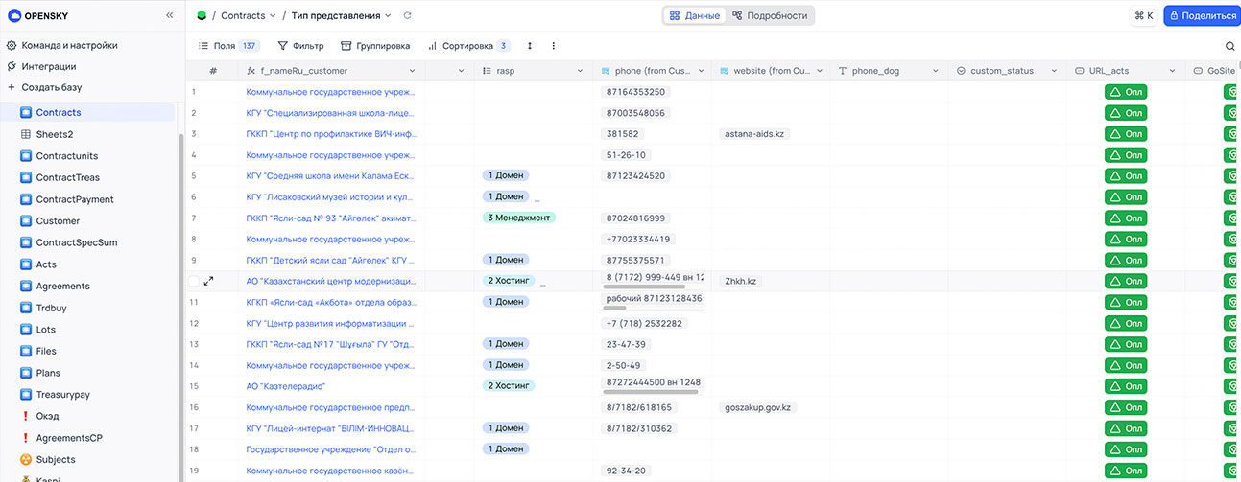The height and width of the screenshot is (482, 1241).
Task: Open the three-dot more options menu
Action: 554,46
